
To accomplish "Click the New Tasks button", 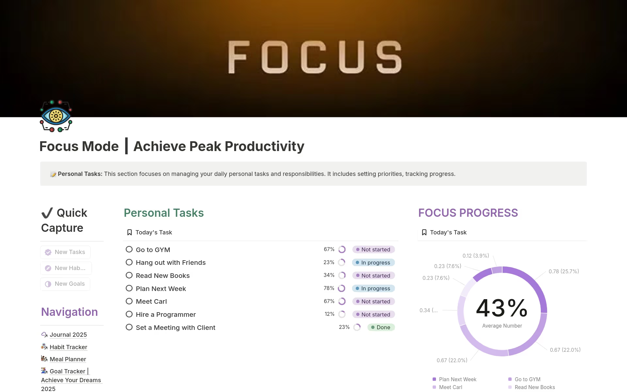I will coord(65,252).
